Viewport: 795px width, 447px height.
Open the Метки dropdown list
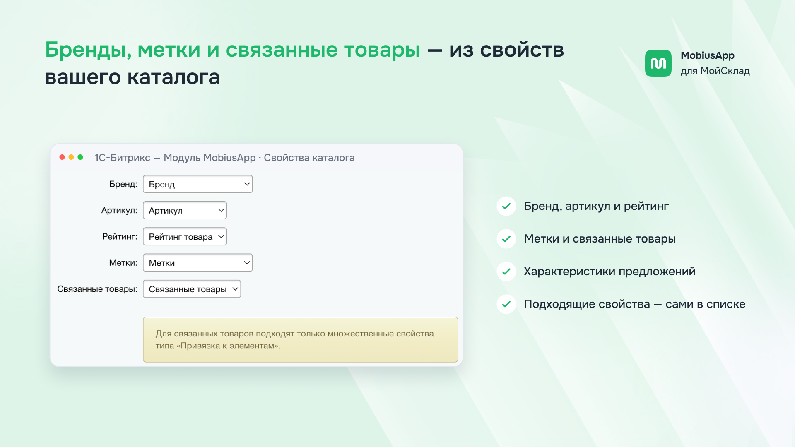click(x=198, y=263)
